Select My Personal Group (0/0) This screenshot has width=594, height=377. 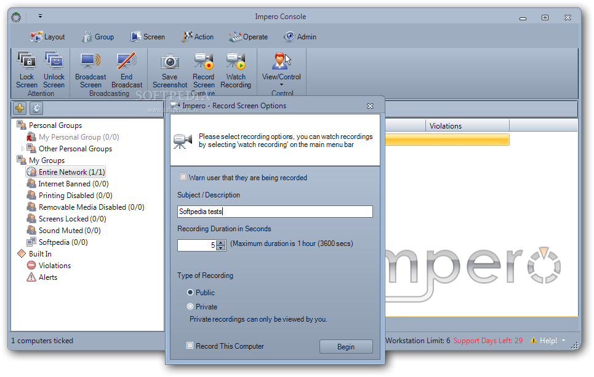79,137
